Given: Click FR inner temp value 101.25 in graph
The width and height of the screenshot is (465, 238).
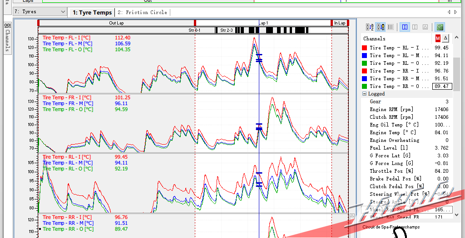Looking at the screenshot, I should coord(123,97).
